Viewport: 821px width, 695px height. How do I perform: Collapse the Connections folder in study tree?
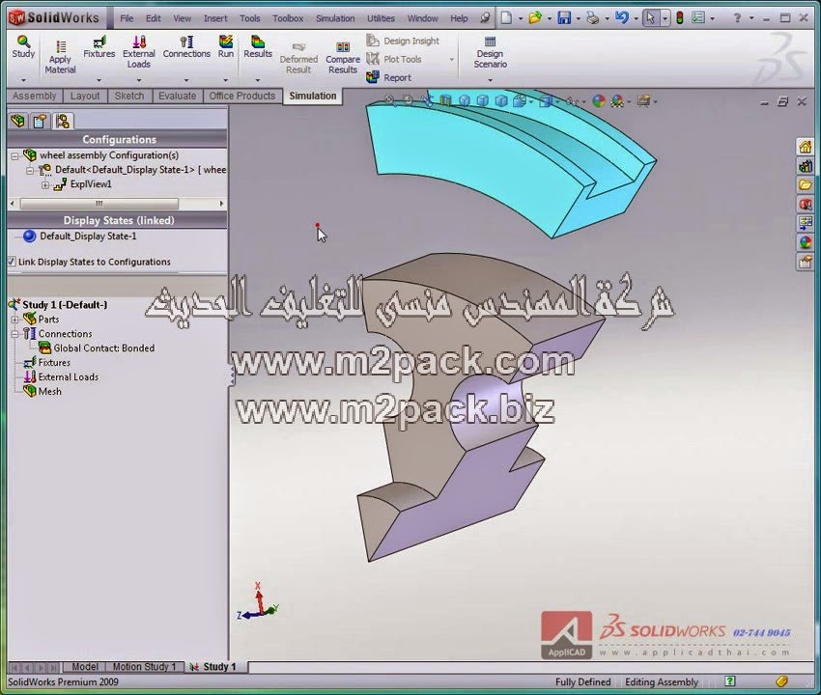click(14, 334)
